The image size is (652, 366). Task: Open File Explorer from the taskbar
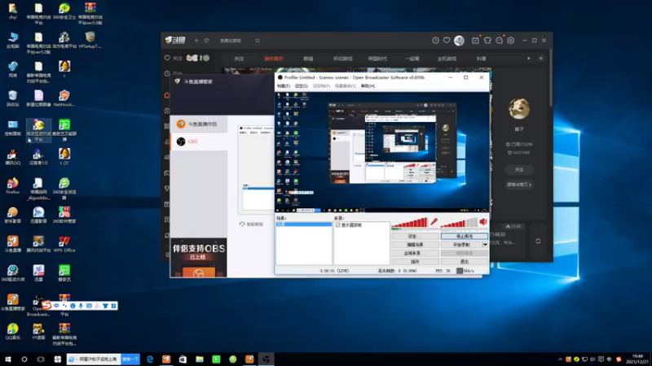coord(199,359)
